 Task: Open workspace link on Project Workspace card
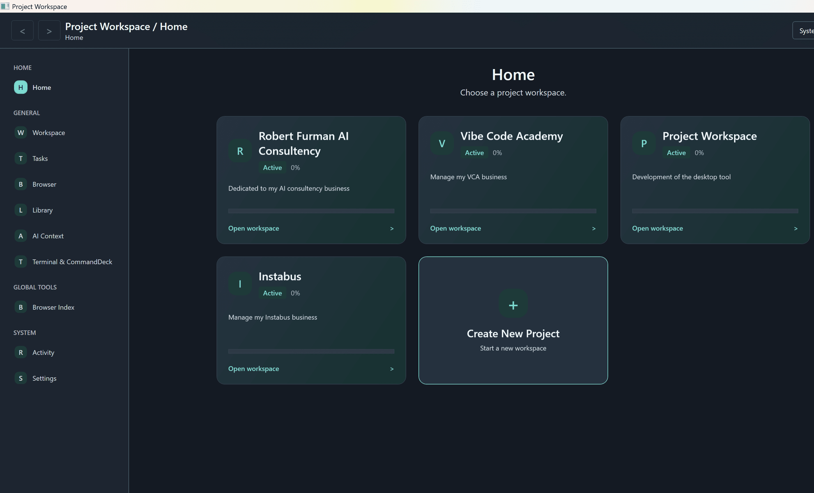coord(657,228)
